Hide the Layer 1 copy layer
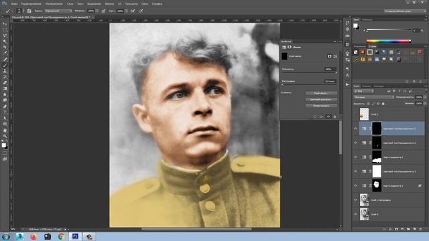This screenshot has width=429, height=241. click(x=356, y=200)
